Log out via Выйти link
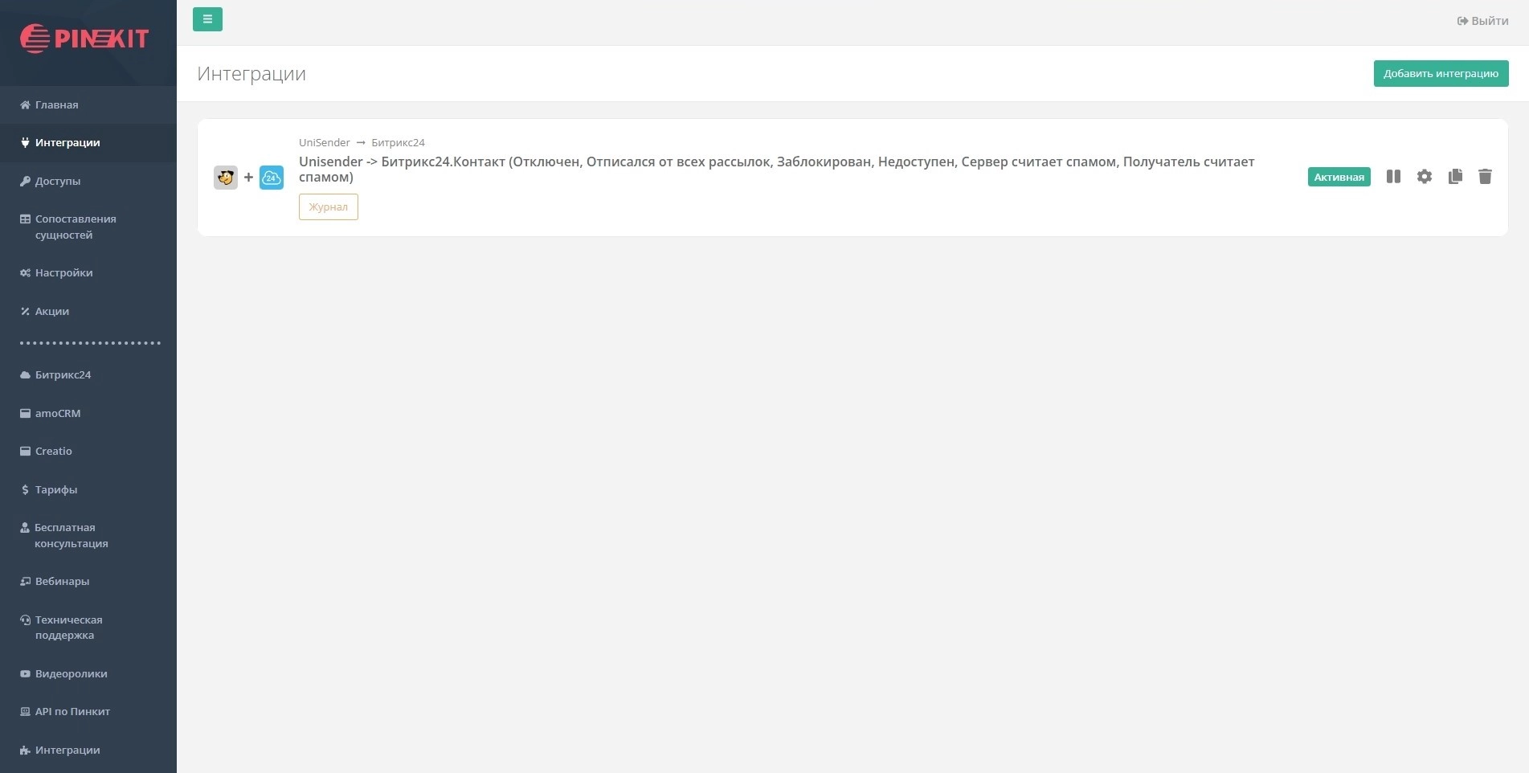 1482,21
